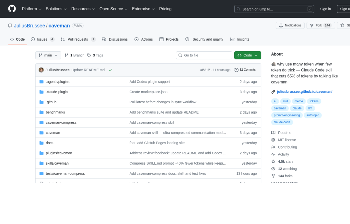The image size is (350, 224).
Task: Open juliusbrussee.github.io/caveman/ website link
Action: tap(305, 91)
